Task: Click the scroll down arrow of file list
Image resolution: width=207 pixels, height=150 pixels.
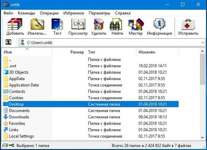Action: [x=202, y=137]
